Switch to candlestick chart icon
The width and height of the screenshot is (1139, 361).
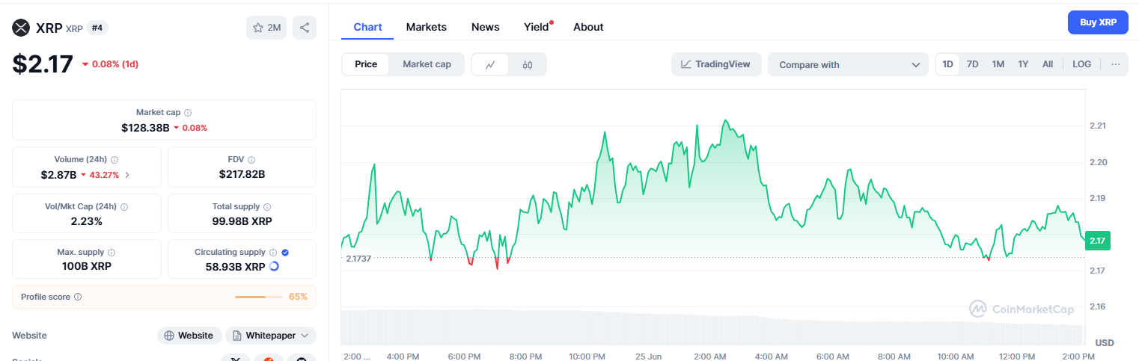(528, 64)
